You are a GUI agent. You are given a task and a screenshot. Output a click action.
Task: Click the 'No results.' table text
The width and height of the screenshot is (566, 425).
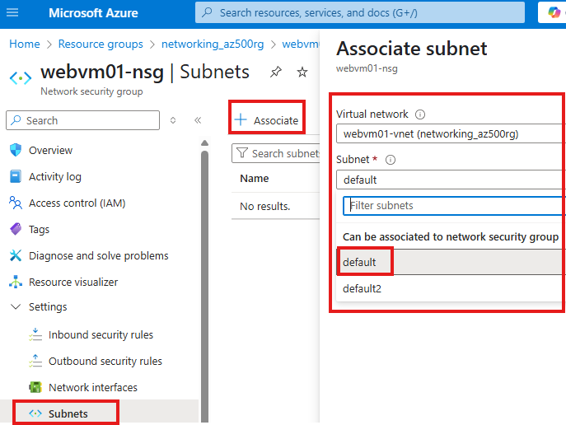265,207
